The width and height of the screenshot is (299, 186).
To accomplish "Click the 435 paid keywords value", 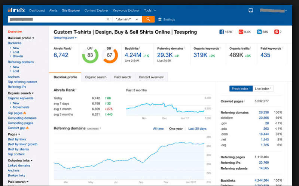I will pyautogui.click(x=265, y=55).
